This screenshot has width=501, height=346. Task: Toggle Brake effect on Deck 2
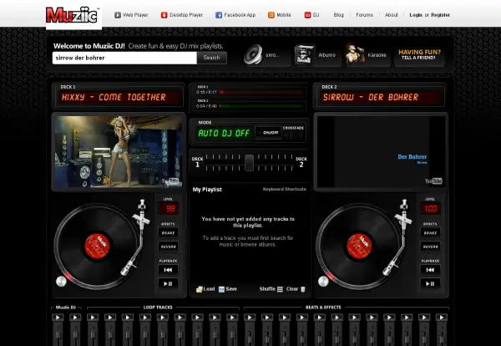coord(430,233)
